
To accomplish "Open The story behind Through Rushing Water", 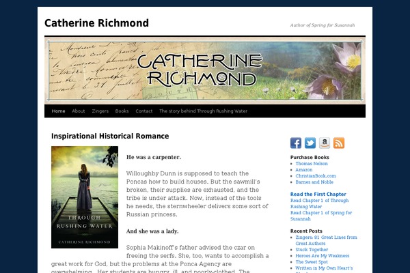I will 204,111.
